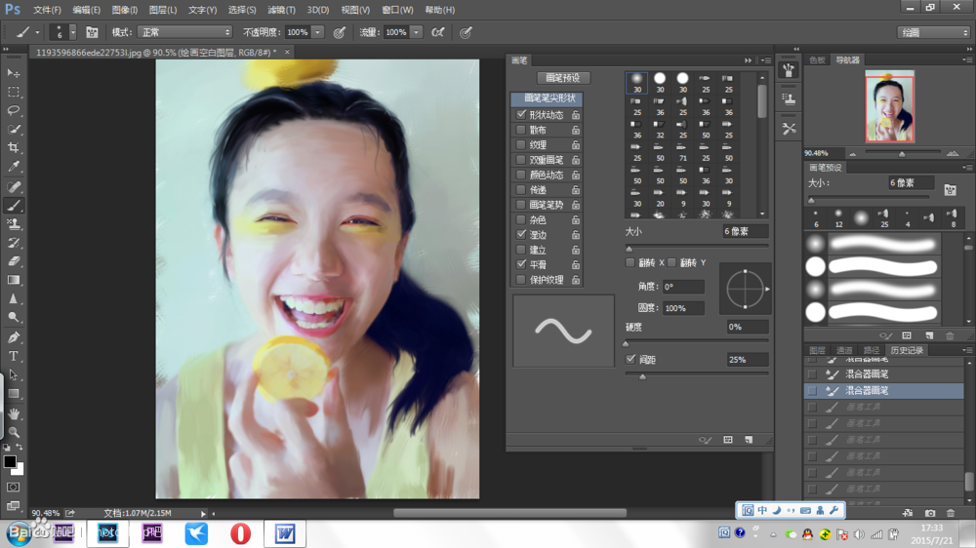Click the foreground color swatch
Viewport: 976px width, 548px height.
click(10, 461)
